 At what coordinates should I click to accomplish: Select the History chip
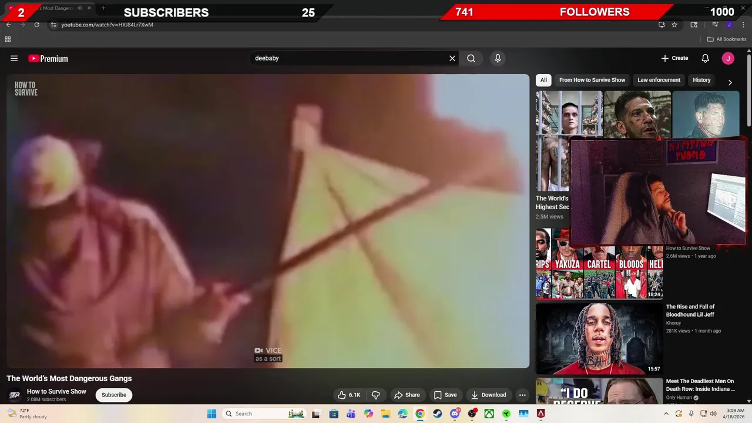click(x=701, y=80)
